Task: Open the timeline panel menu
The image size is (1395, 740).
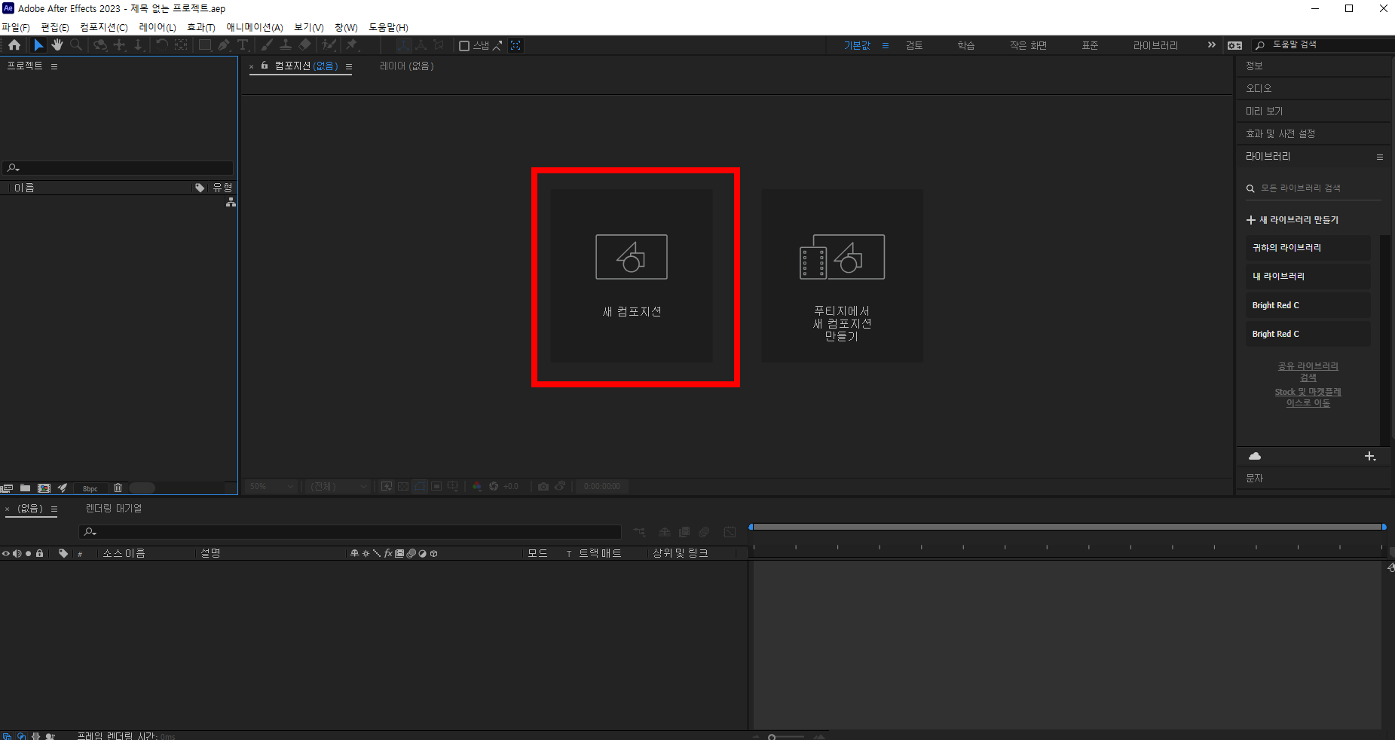Action: point(54,509)
